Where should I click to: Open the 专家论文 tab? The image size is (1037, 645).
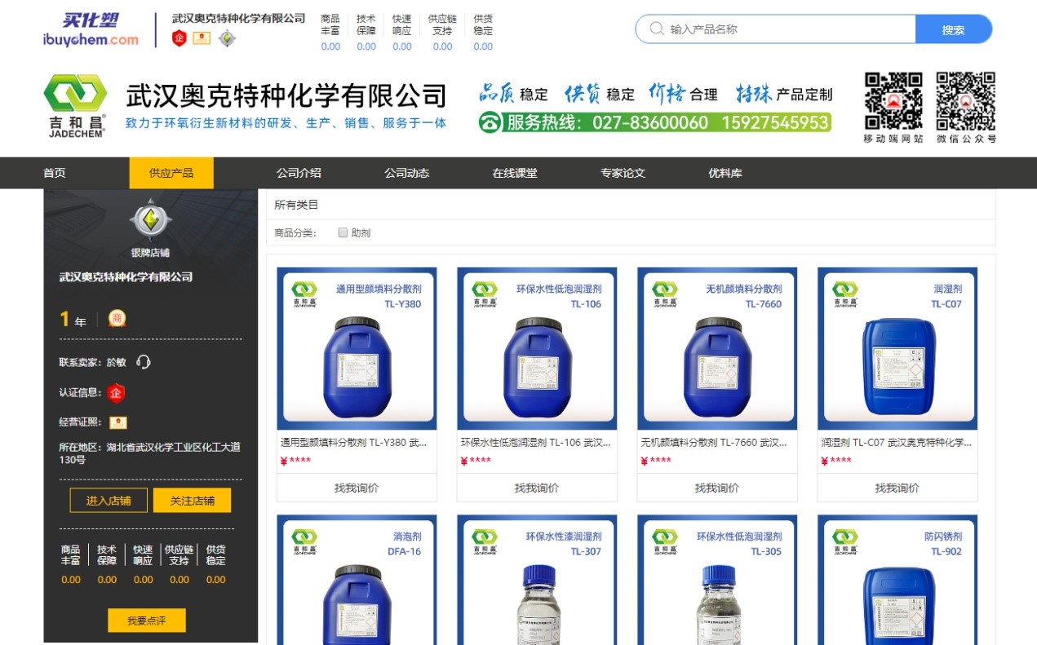(623, 173)
